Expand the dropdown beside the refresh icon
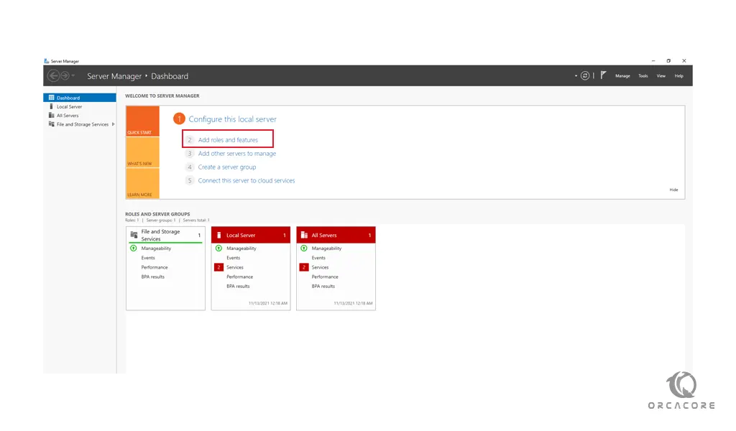Viewport: 736px width, 431px height. tap(576, 75)
